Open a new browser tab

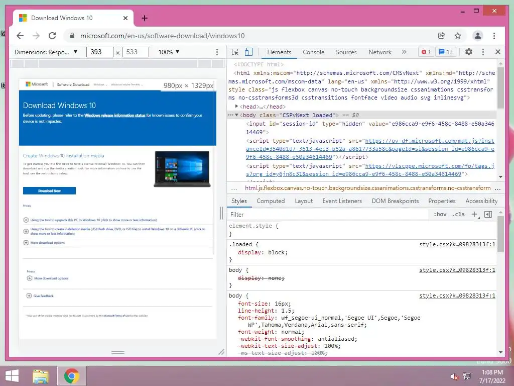point(144,18)
